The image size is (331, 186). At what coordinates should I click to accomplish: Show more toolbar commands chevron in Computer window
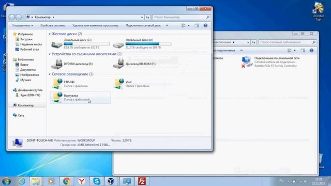[x=167, y=25]
